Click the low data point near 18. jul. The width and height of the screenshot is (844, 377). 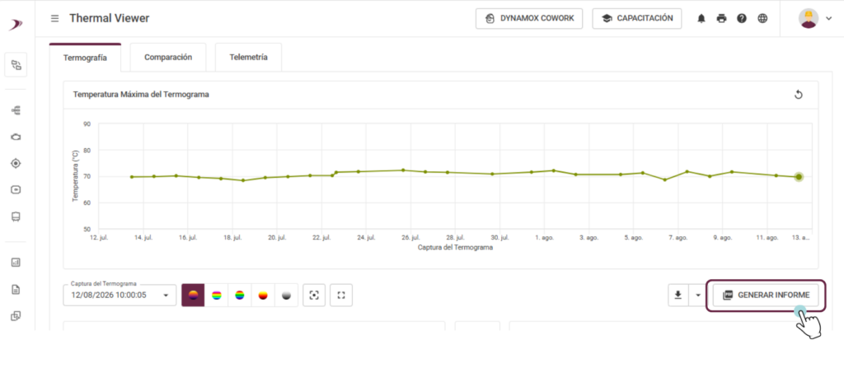pyautogui.click(x=243, y=180)
